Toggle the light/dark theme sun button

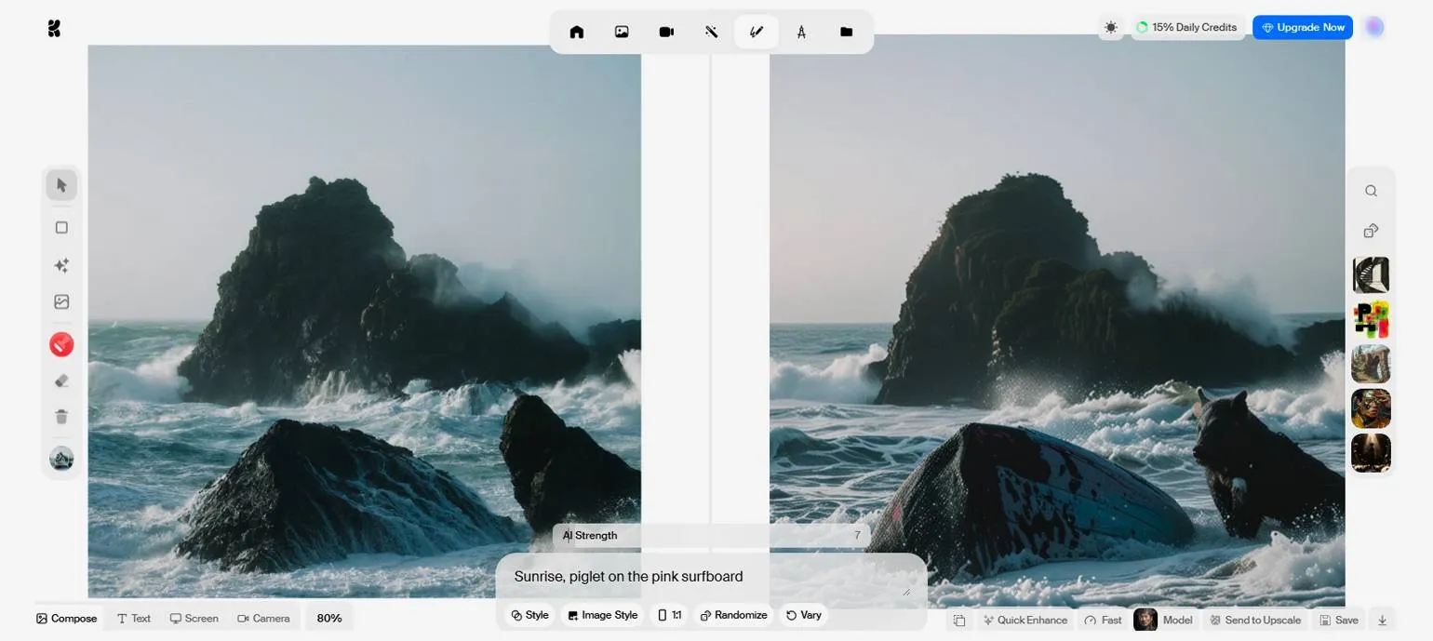tap(1110, 28)
